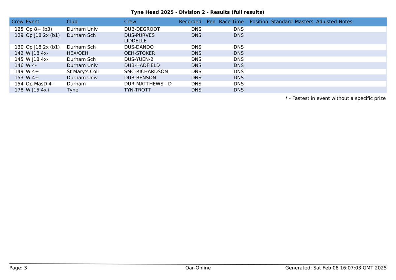Click the 'Page: 3' footer label
This screenshot has height=280, width=396.
(x=18, y=268)
